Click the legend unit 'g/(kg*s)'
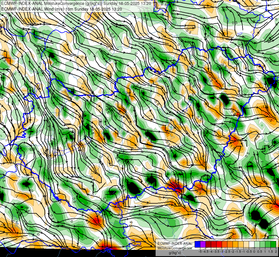The image size is (279, 257). point(175,253)
